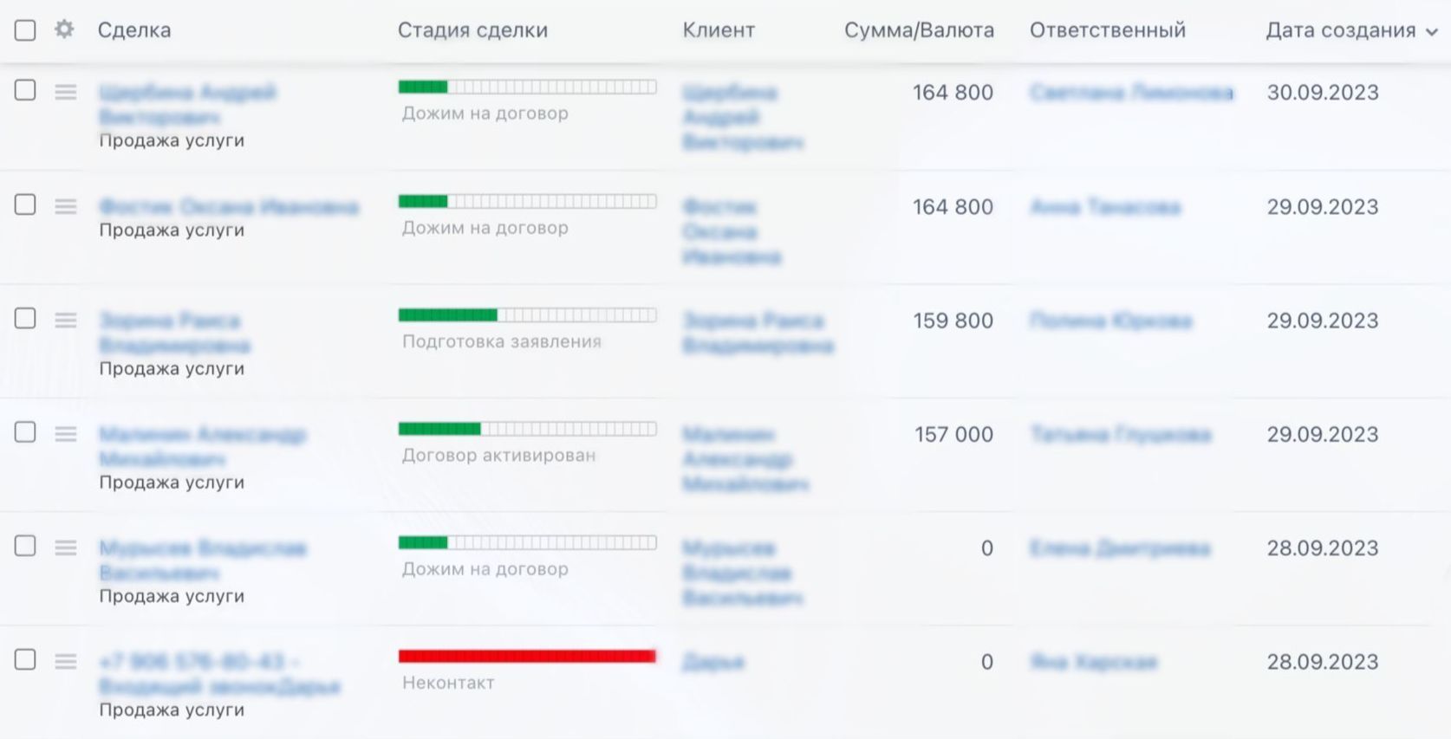
Task: Tick checkbox for Неконтакт deal row
Action: tap(25, 659)
